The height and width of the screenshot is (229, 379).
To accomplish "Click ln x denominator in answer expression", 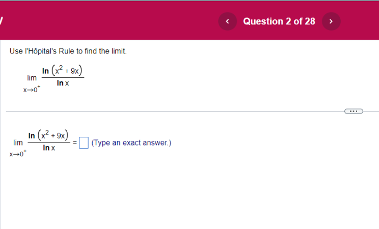I will [49, 148].
